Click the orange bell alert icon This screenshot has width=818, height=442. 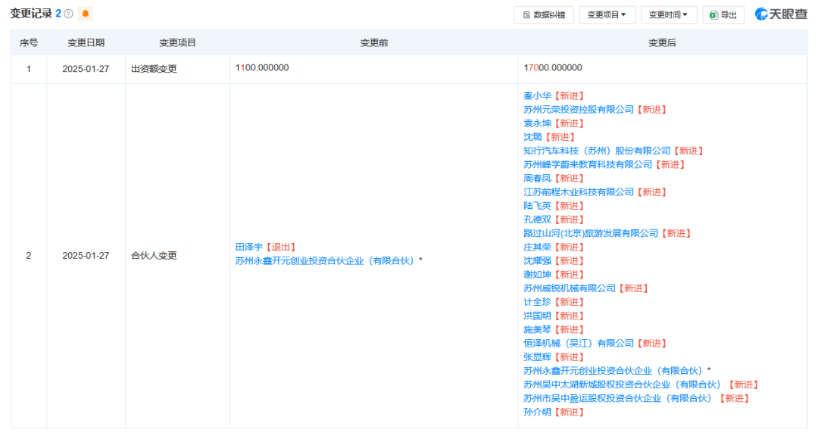pyautogui.click(x=85, y=14)
